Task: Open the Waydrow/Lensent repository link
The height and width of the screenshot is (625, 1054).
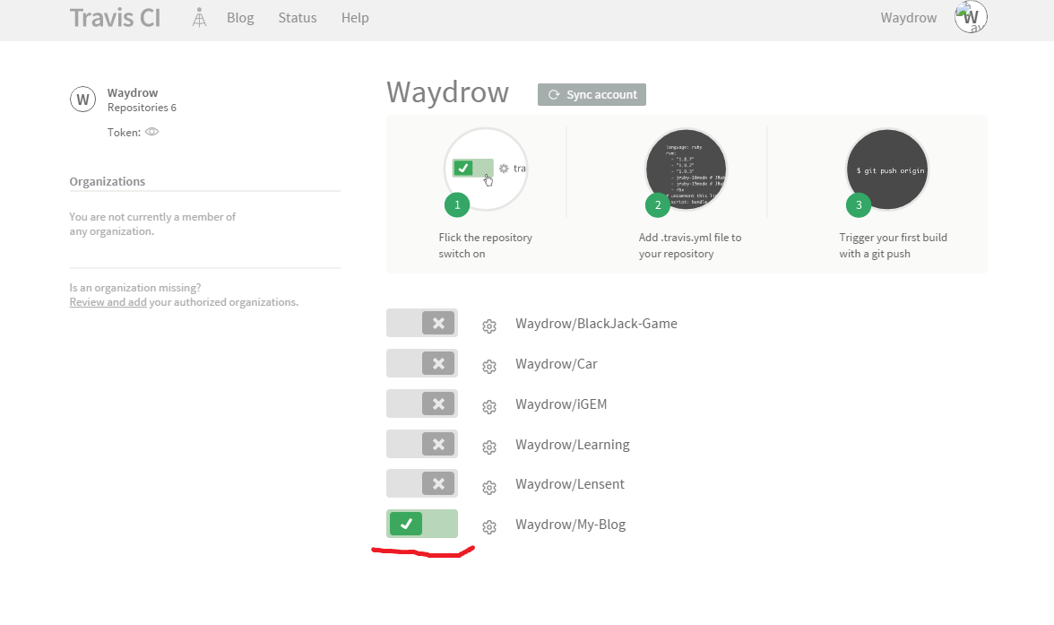Action: (570, 484)
